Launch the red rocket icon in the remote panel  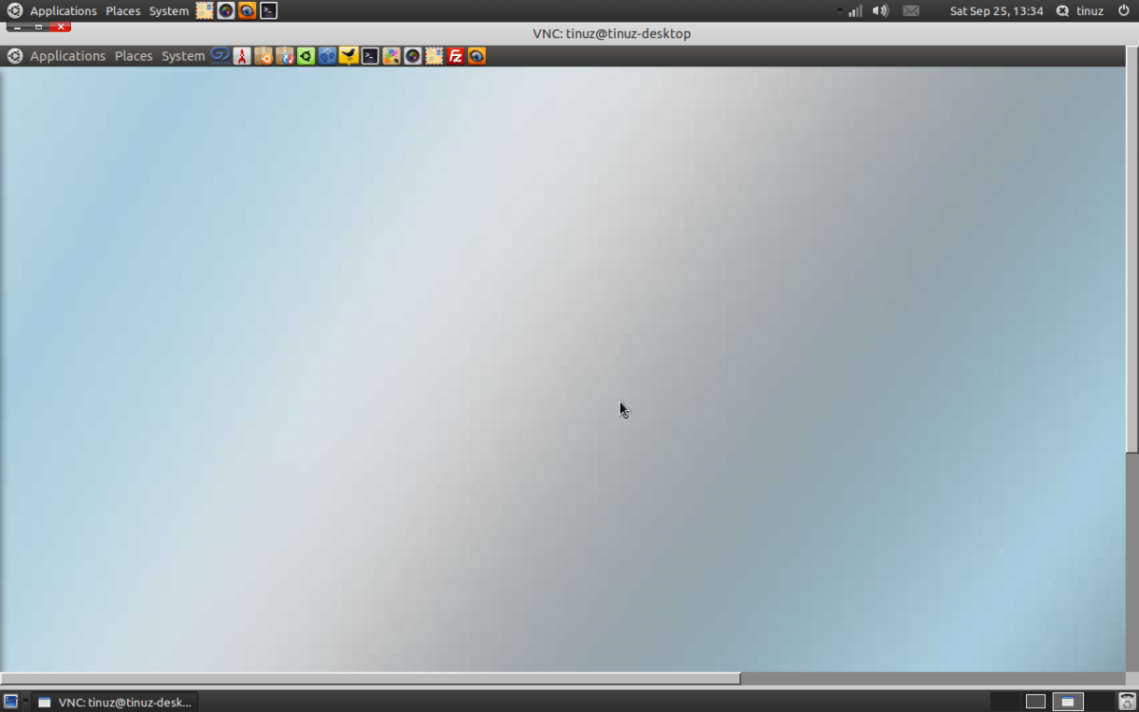[242, 56]
